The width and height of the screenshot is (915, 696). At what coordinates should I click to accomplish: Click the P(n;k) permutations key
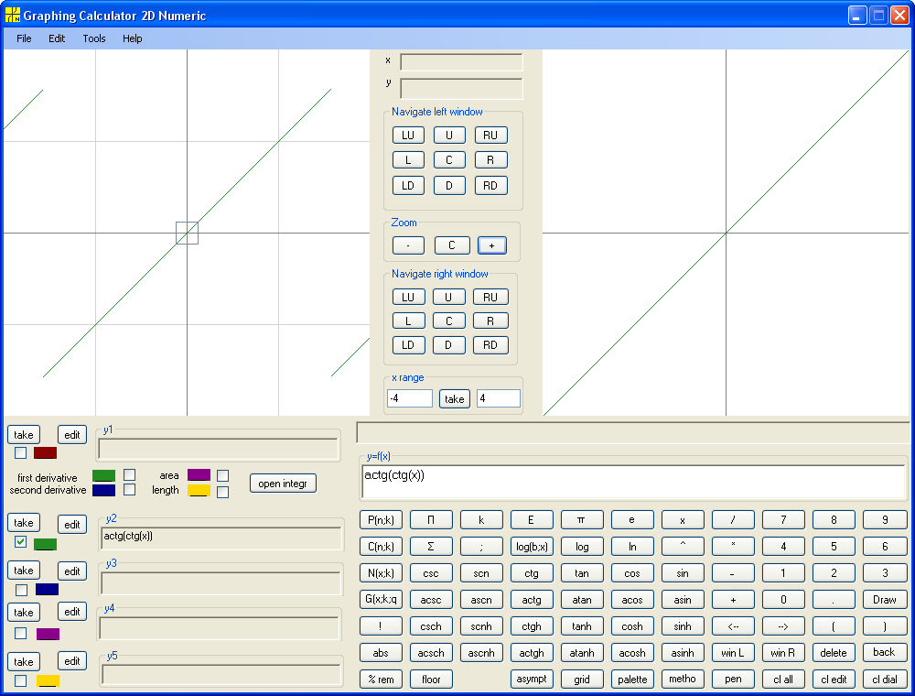[x=381, y=519]
